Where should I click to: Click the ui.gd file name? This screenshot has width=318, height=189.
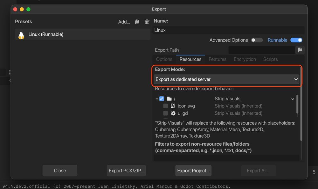click(183, 113)
